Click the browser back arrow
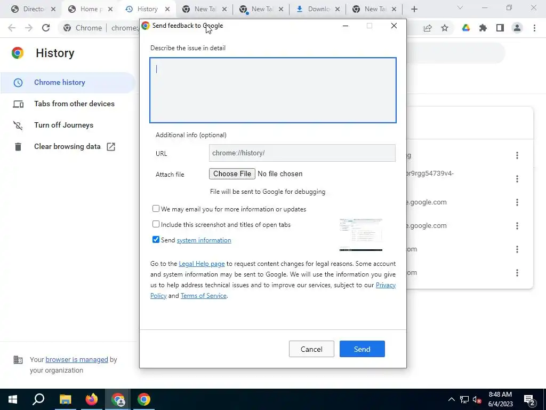Image resolution: width=546 pixels, height=410 pixels. point(12,28)
